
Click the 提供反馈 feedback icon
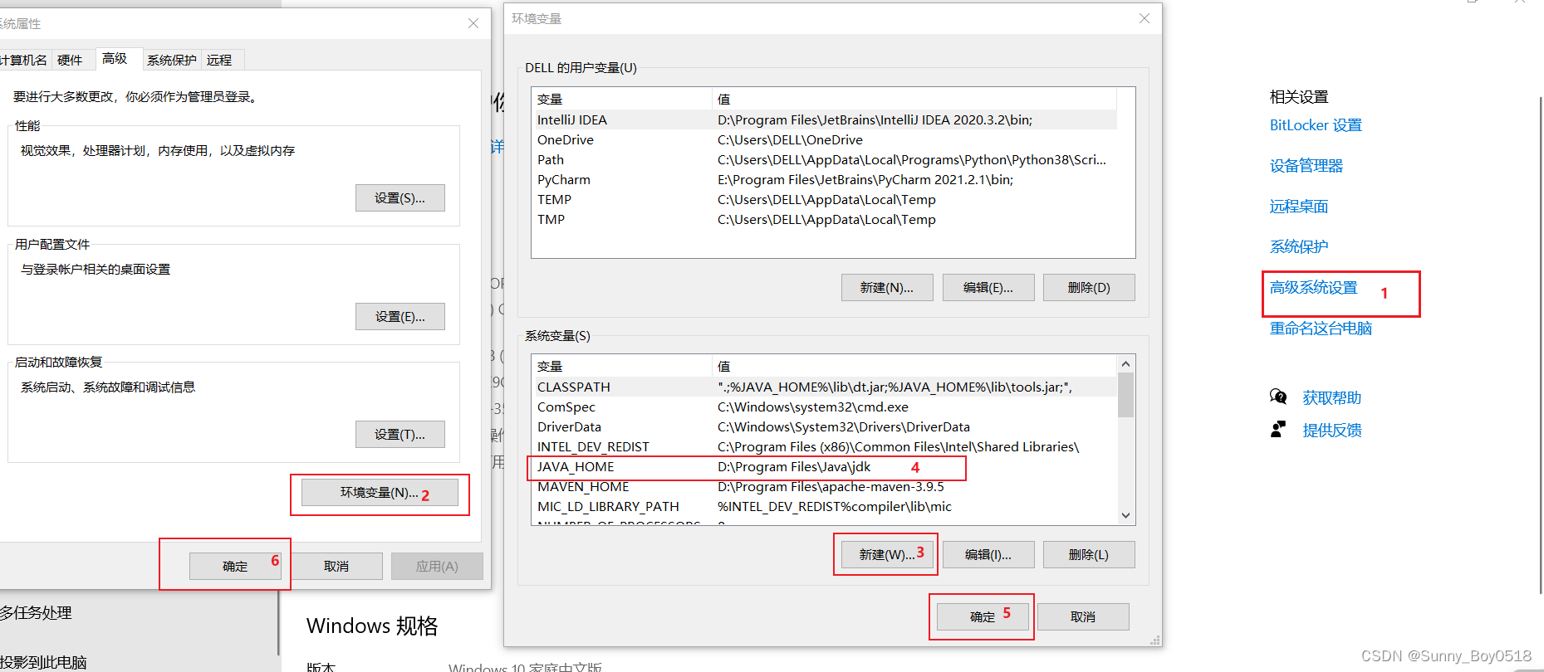coord(1278,429)
